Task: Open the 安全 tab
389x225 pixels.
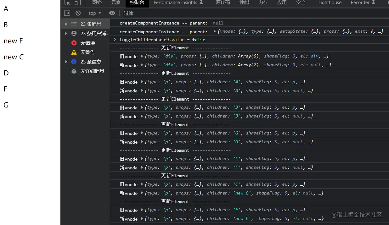Action: (301, 3)
